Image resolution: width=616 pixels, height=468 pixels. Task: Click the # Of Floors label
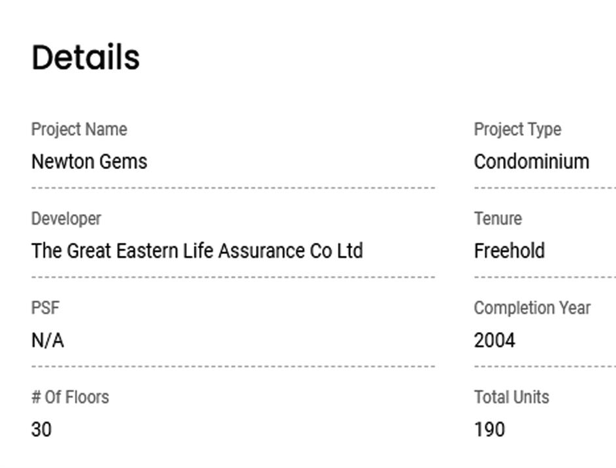tap(70, 397)
